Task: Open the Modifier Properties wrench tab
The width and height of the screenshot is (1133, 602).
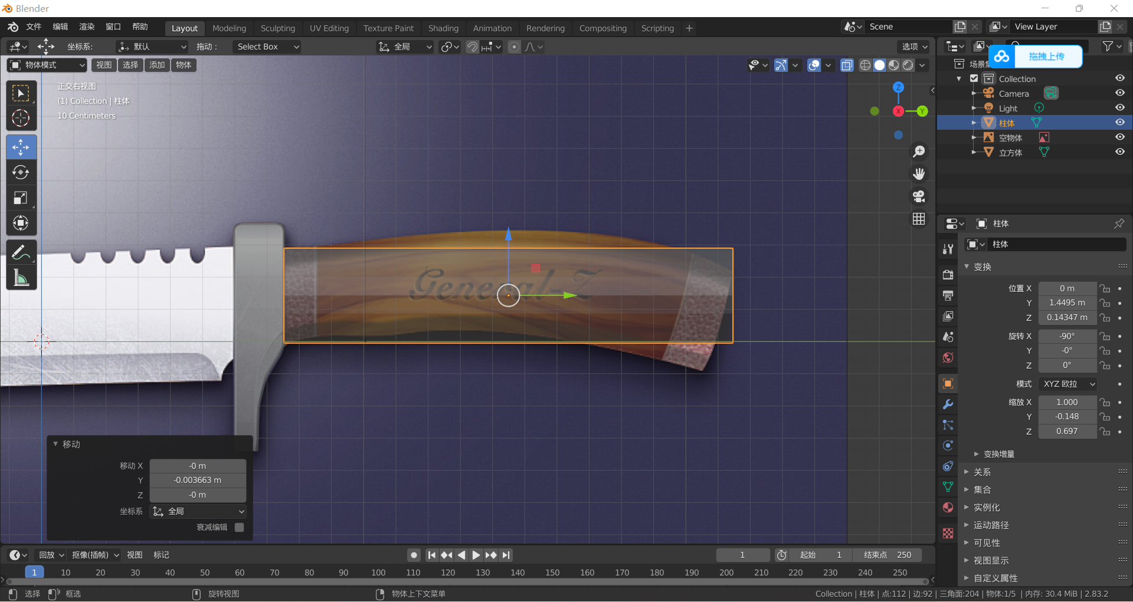Action: pyautogui.click(x=948, y=404)
